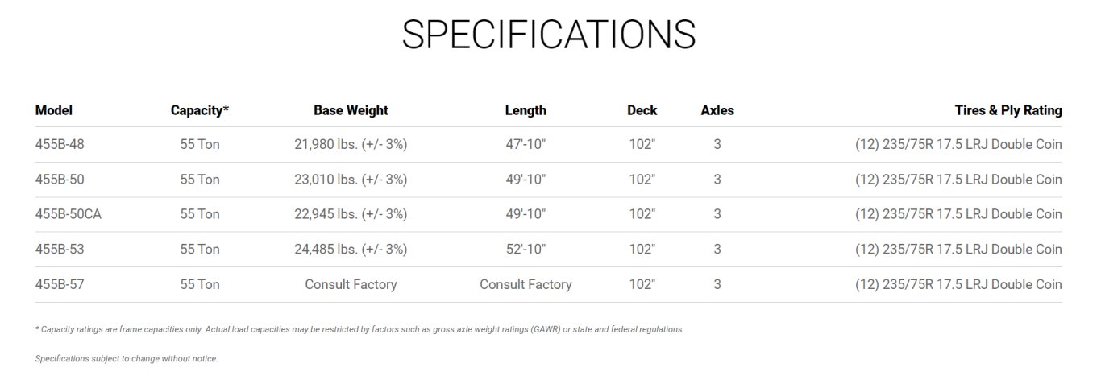Select the Deck column header

click(x=642, y=110)
